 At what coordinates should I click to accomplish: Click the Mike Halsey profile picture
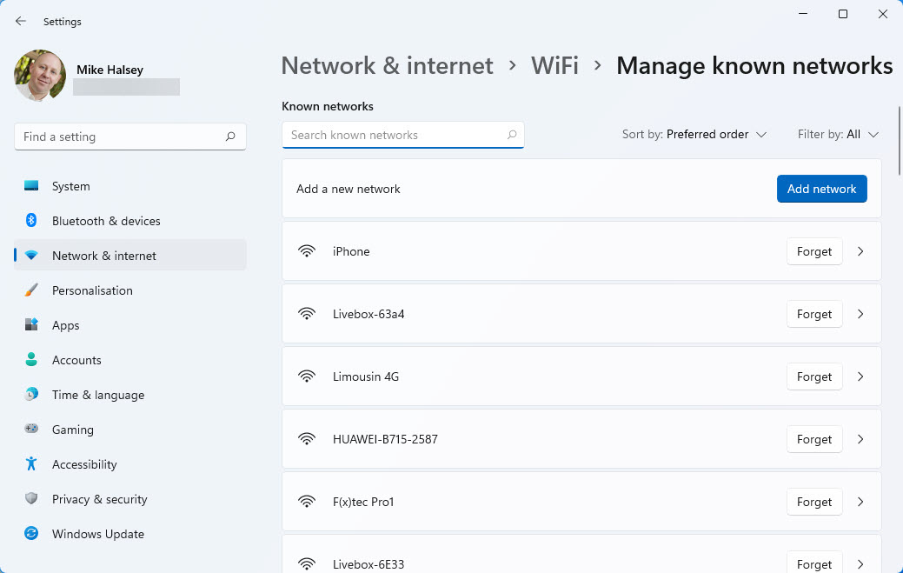tap(40, 76)
